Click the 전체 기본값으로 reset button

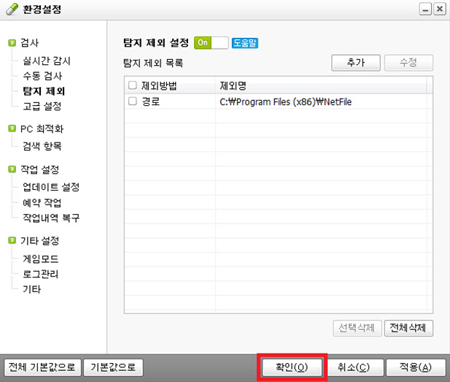(x=41, y=367)
